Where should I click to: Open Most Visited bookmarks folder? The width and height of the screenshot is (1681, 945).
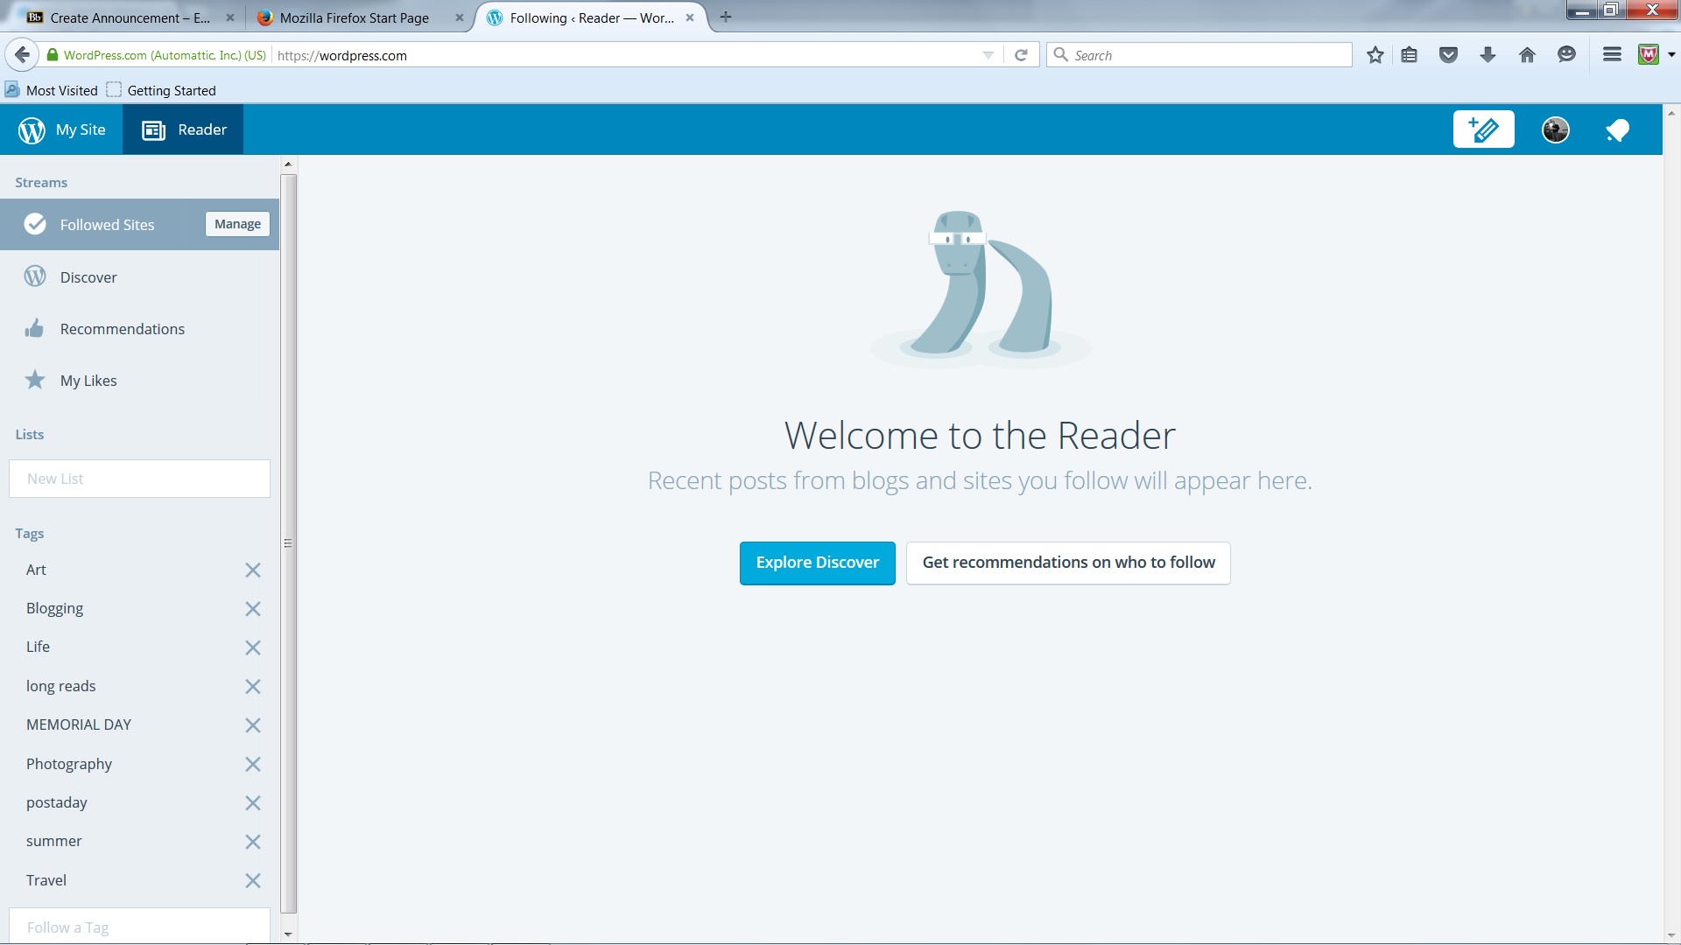click(52, 90)
